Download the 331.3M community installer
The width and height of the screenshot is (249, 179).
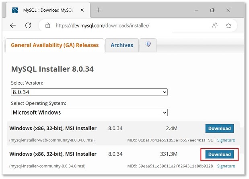tap(219, 154)
